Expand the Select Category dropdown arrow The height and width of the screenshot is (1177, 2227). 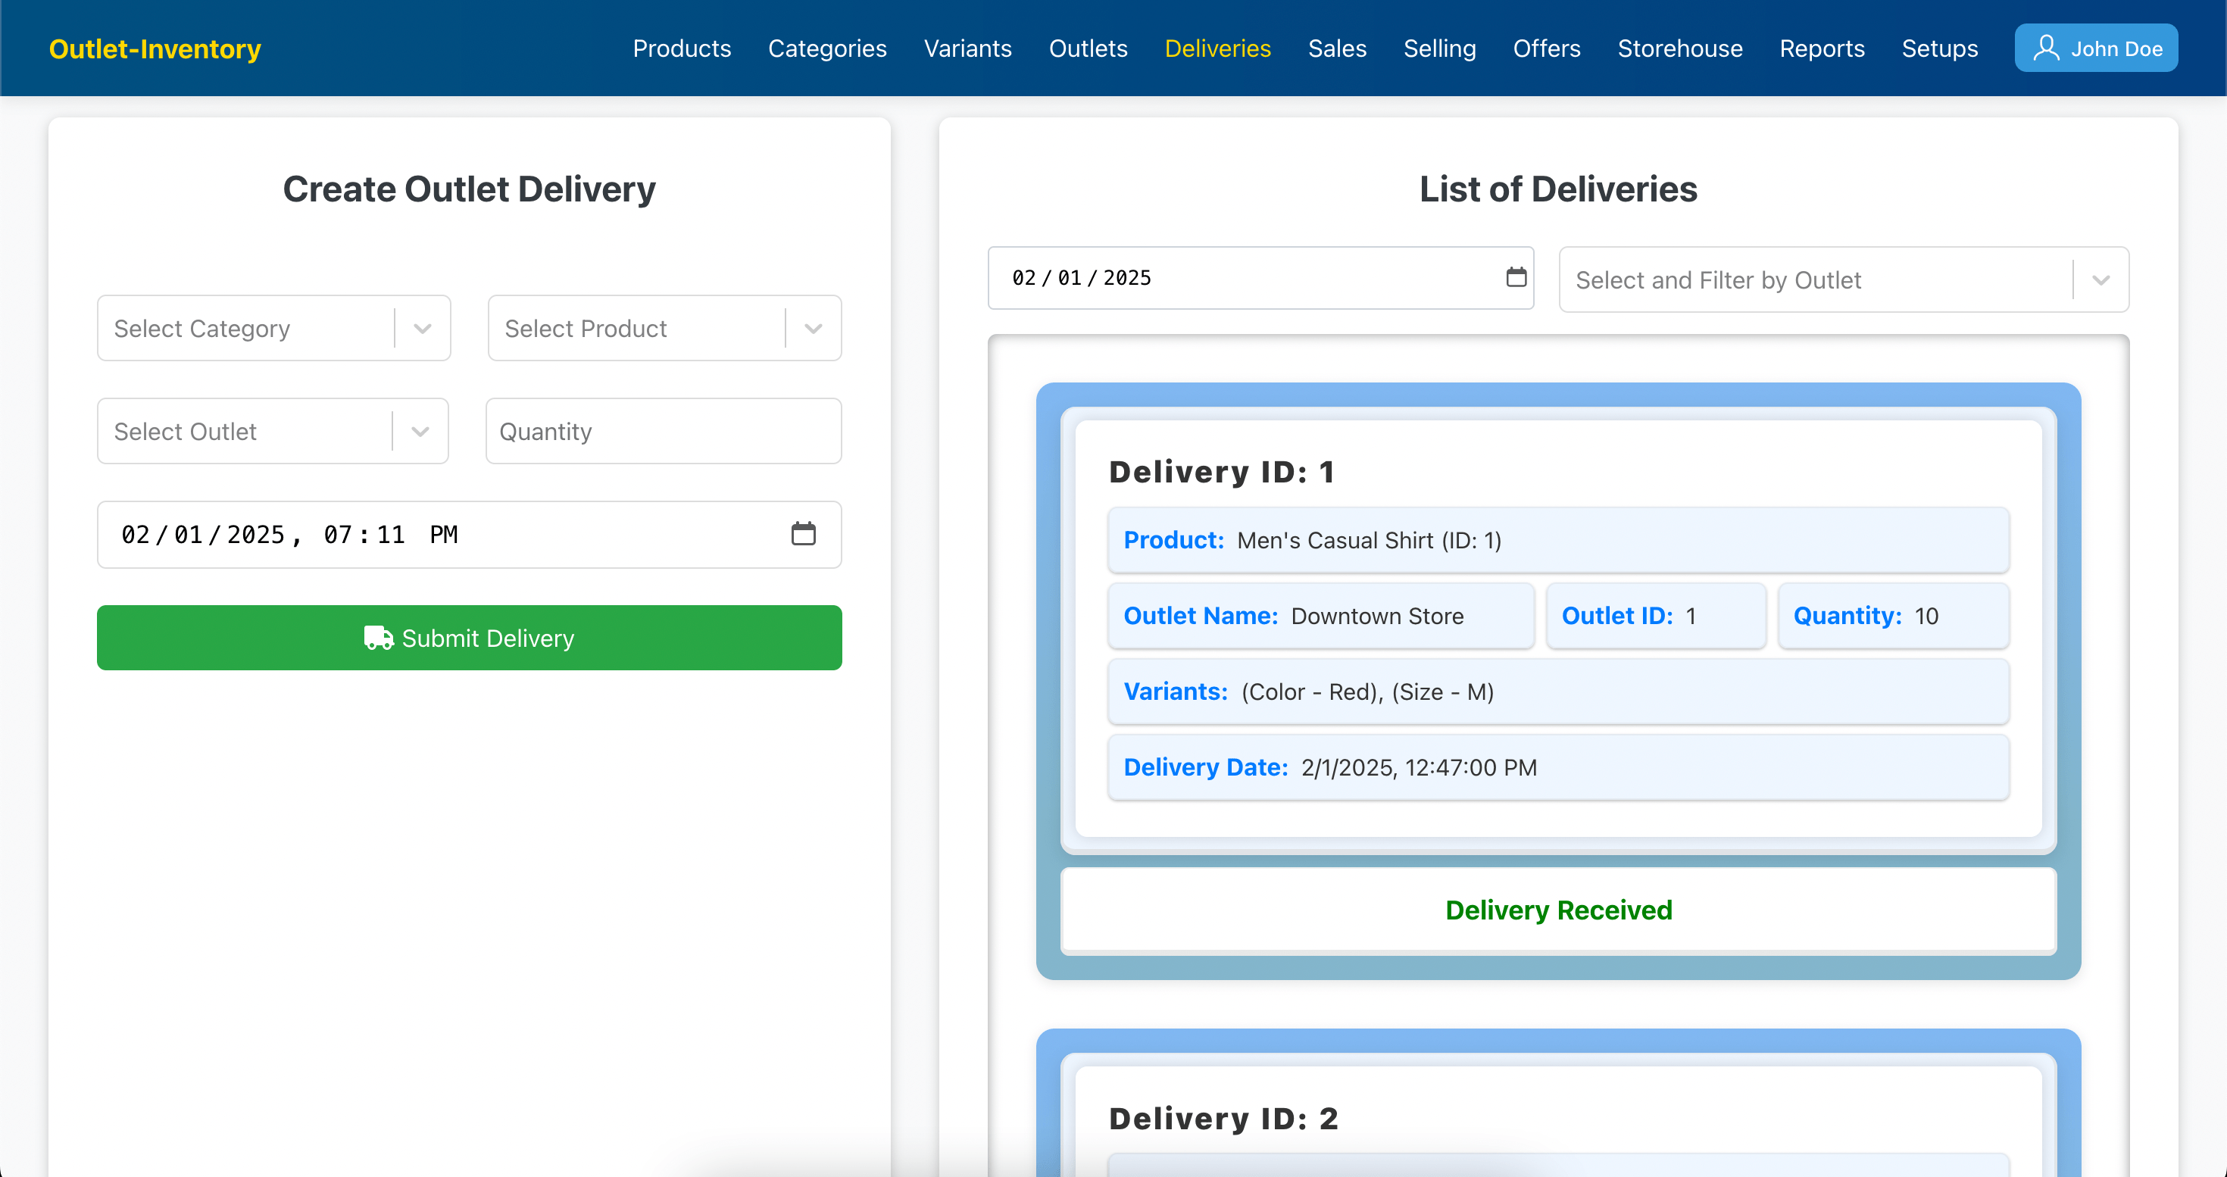pyautogui.click(x=422, y=329)
